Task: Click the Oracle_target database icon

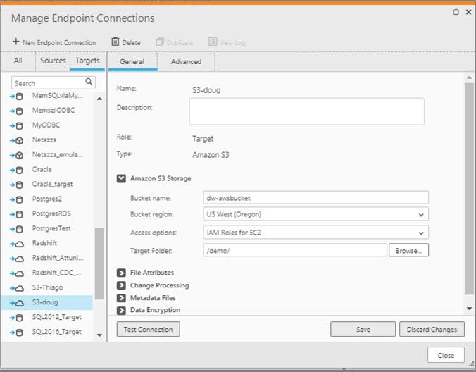Action: [x=19, y=185]
